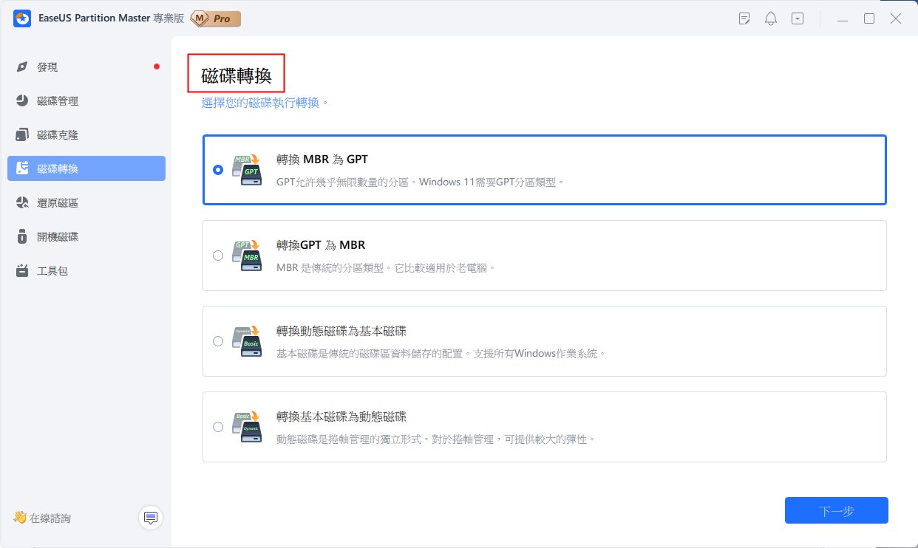Select the 轉換 MBR 為 GPT radio button
The image size is (918, 548).
tap(217, 169)
